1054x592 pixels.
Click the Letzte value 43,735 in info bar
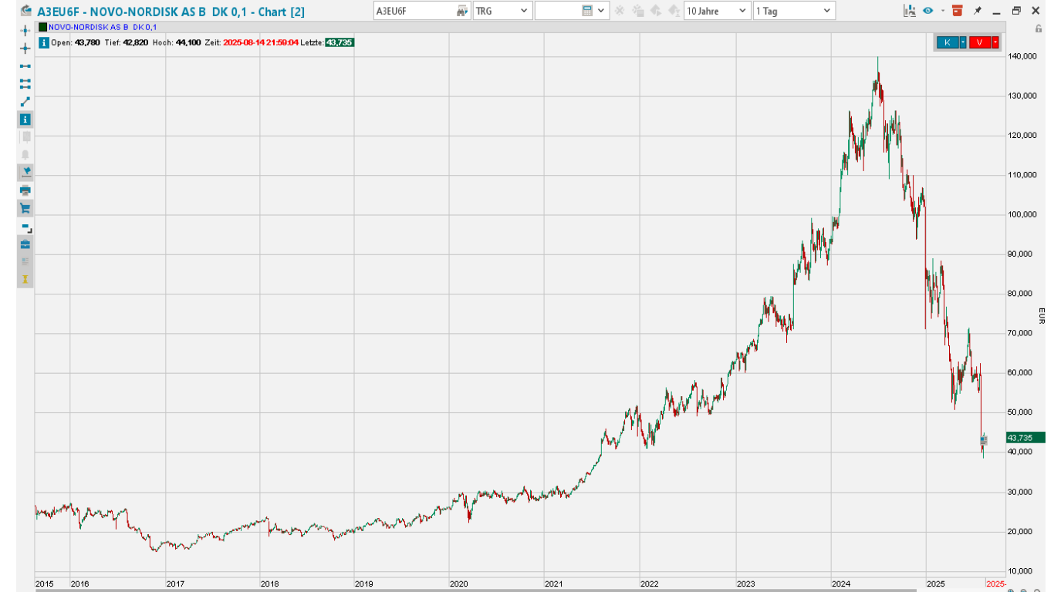coord(340,42)
